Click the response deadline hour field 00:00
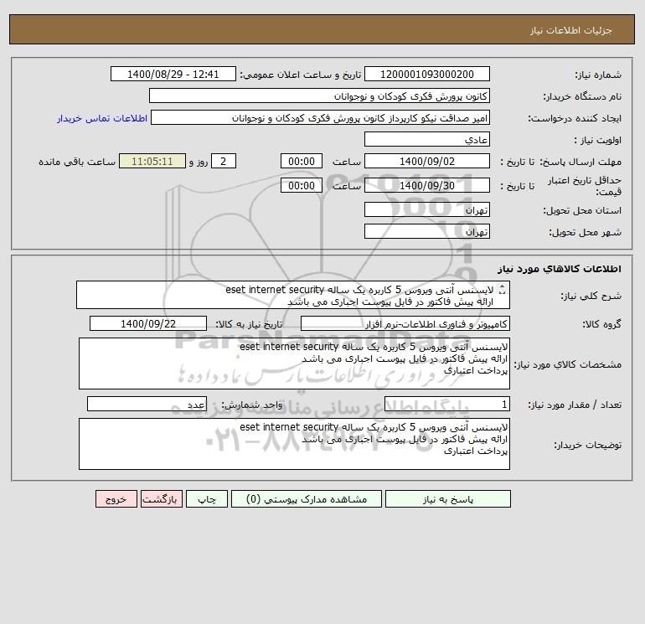This screenshot has height=624, width=645. [x=302, y=162]
